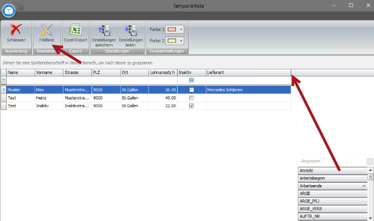Open the Farbe 2 color dropdown arrow
The image size is (374, 221).
181,40
